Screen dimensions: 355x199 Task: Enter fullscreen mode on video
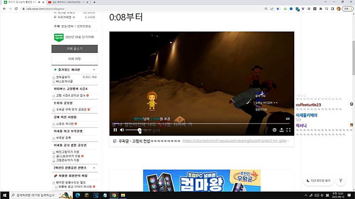pyautogui.click(x=288, y=130)
